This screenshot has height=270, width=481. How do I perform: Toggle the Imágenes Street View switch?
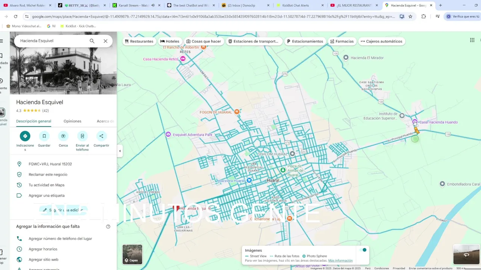[363, 250]
